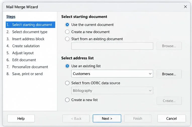
Task: Go to step 4 Create salutation
Action: pyautogui.click(x=23, y=46)
